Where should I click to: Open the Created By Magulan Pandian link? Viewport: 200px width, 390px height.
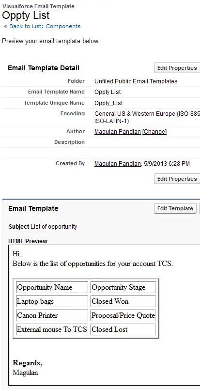117,164
